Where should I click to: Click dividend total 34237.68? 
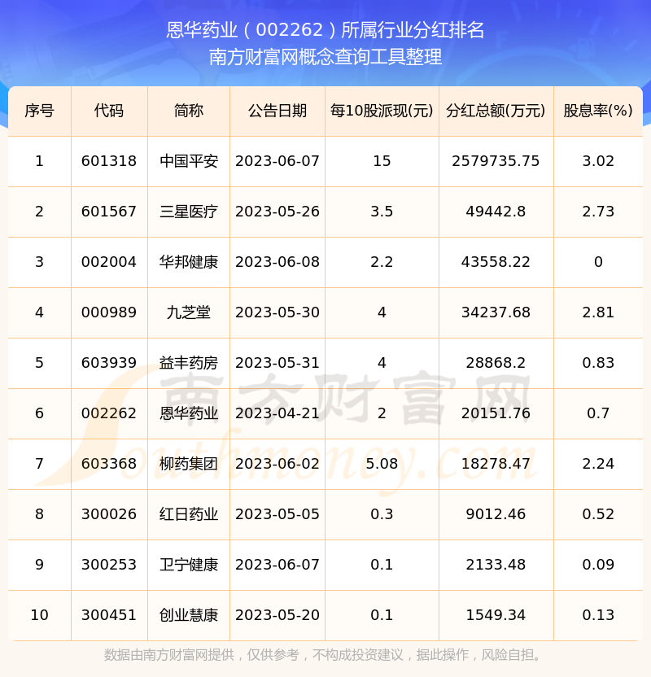(x=496, y=312)
